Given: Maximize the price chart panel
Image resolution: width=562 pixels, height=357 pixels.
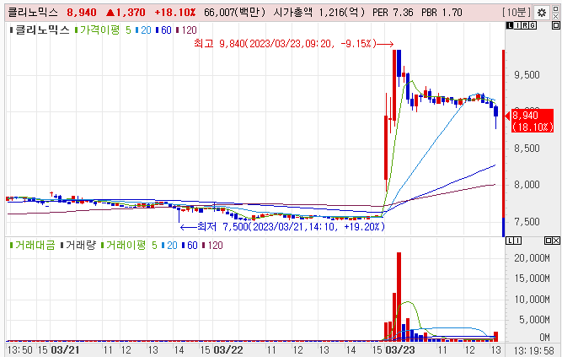Looking at the screenshot, I should coord(555,25).
